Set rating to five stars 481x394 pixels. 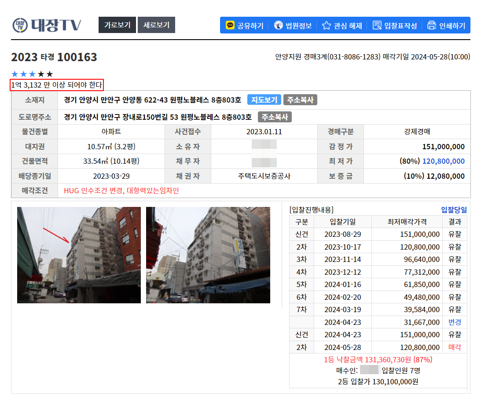(50, 74)
